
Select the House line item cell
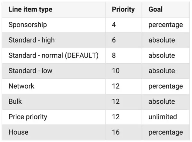(x=18, y=132)
